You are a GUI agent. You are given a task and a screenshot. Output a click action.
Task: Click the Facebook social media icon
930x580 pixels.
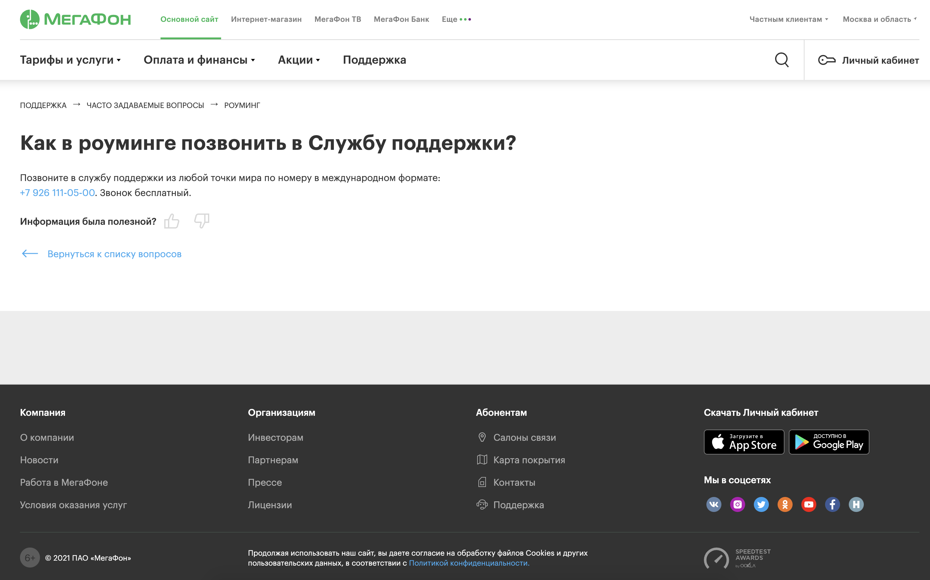tap(831, 504)
